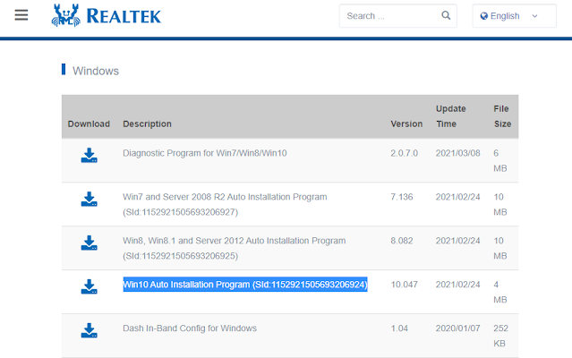Click update date 2021/03/08
Screen dimensions: 572x358
point(457,153)
